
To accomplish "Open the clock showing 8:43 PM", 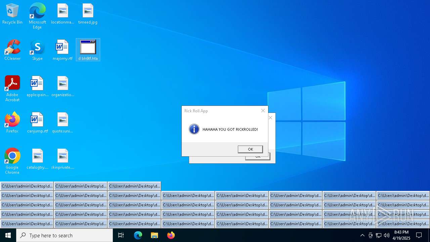I will tap(401, 235).
